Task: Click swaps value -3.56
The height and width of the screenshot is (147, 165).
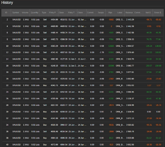Action: click(x=102, y=46)
